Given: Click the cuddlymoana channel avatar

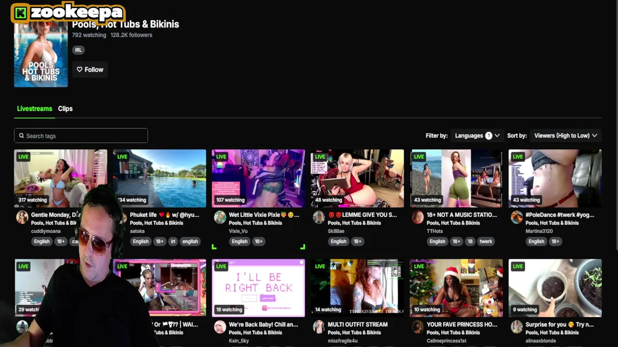Looking at the screenshot, I should 22,217.
